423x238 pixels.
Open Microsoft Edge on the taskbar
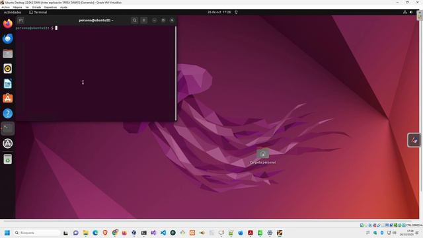[95, 233]
